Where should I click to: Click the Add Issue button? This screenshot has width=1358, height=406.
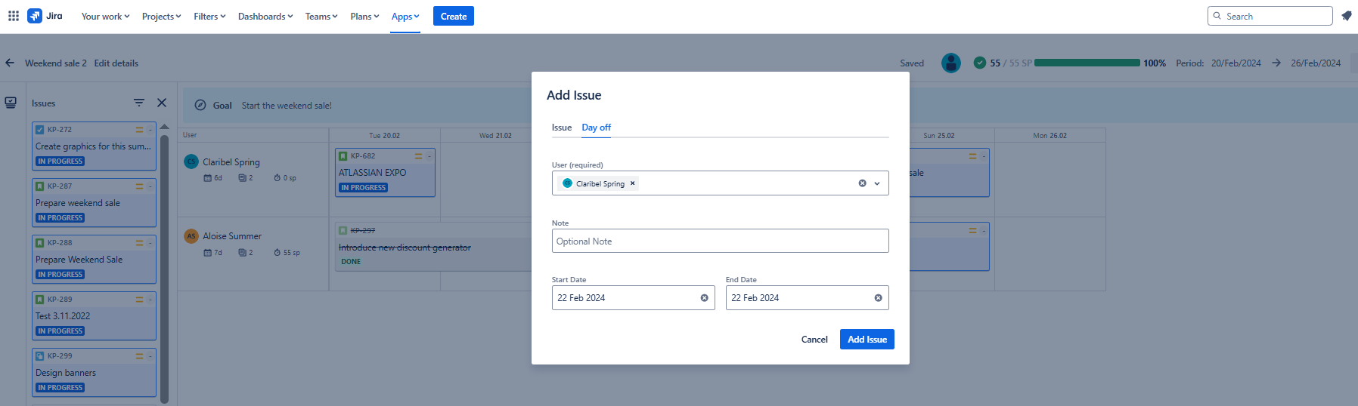867,340
